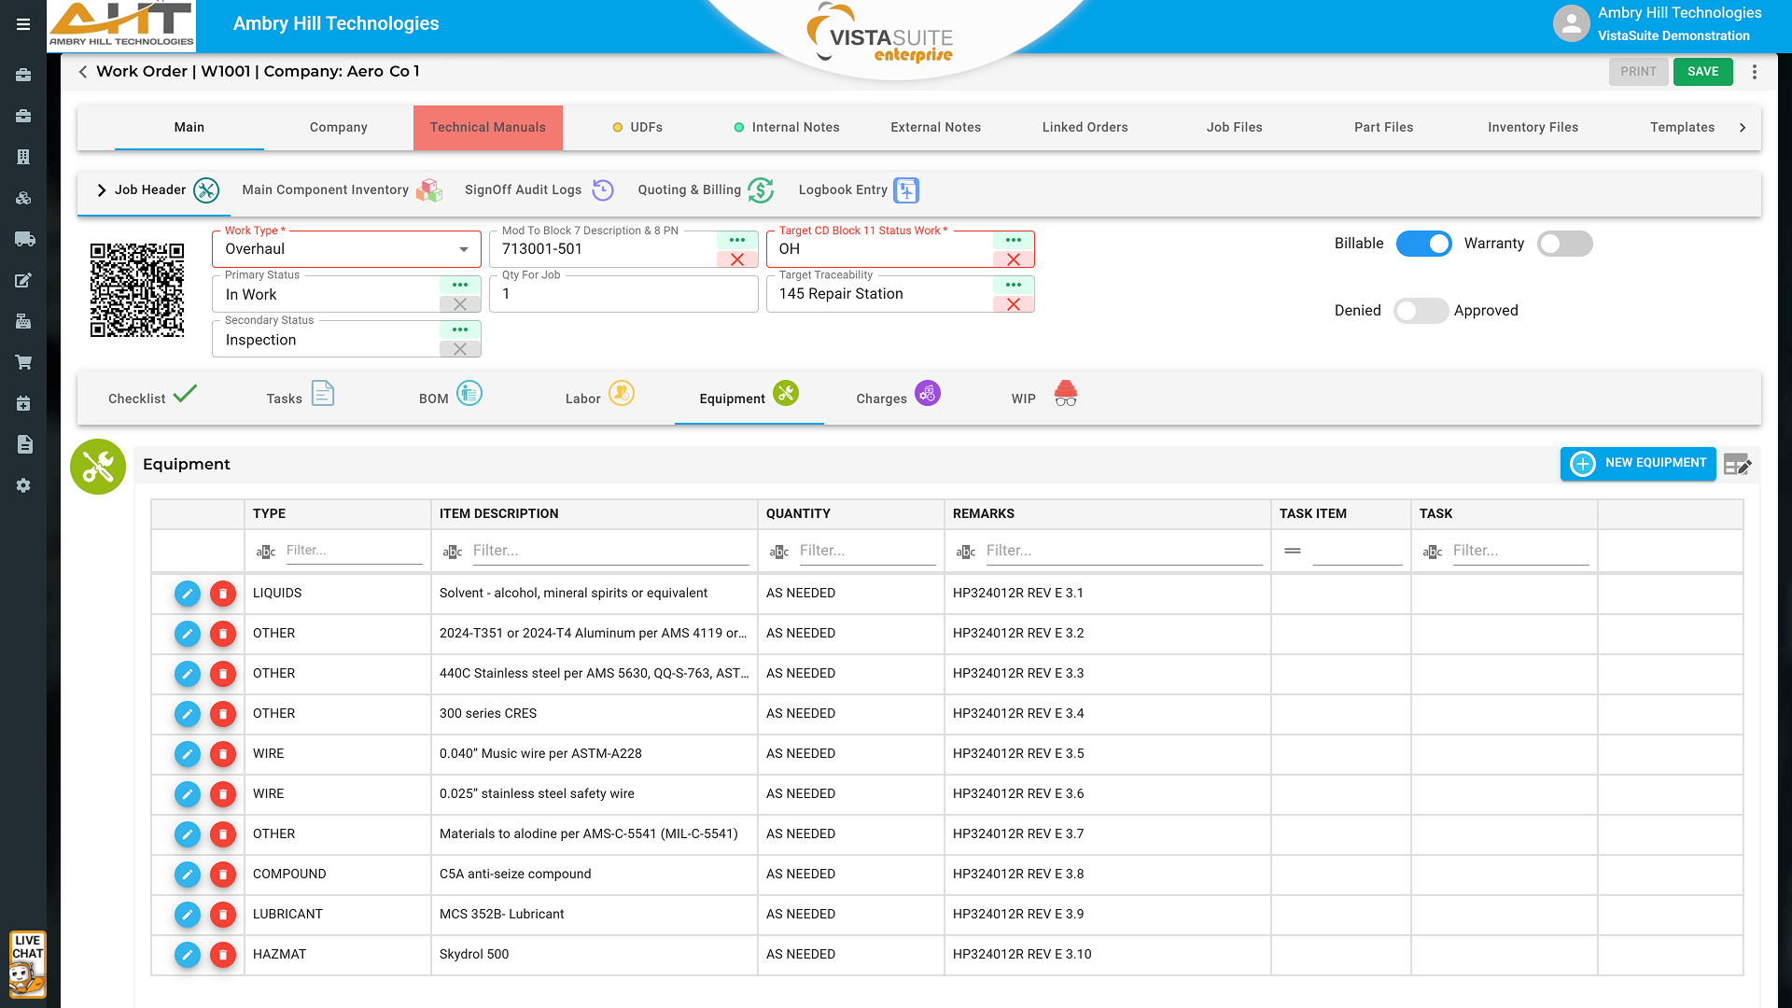Toggle the Billable switch off

coord(1423,244)
